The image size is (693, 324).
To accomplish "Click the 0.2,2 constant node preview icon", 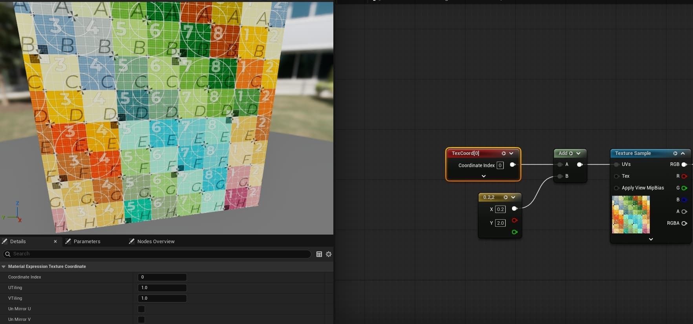I will pos(506,197).
